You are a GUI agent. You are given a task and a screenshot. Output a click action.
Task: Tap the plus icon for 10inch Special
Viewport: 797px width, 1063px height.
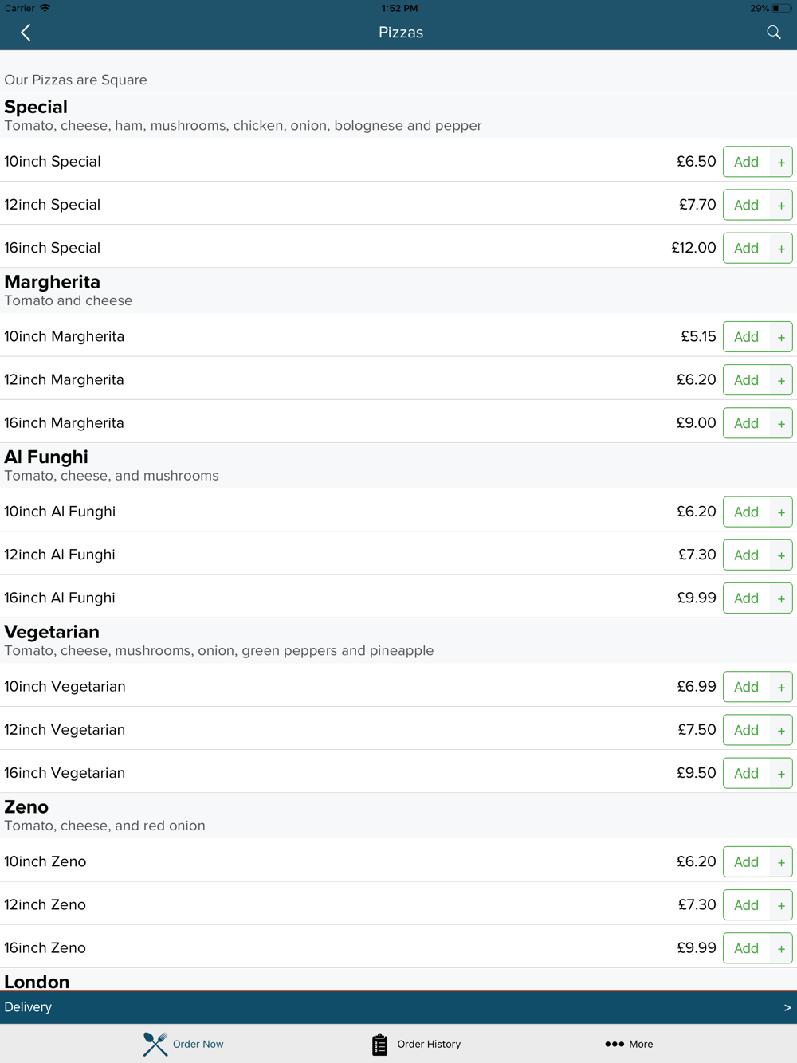coord(781,162)
